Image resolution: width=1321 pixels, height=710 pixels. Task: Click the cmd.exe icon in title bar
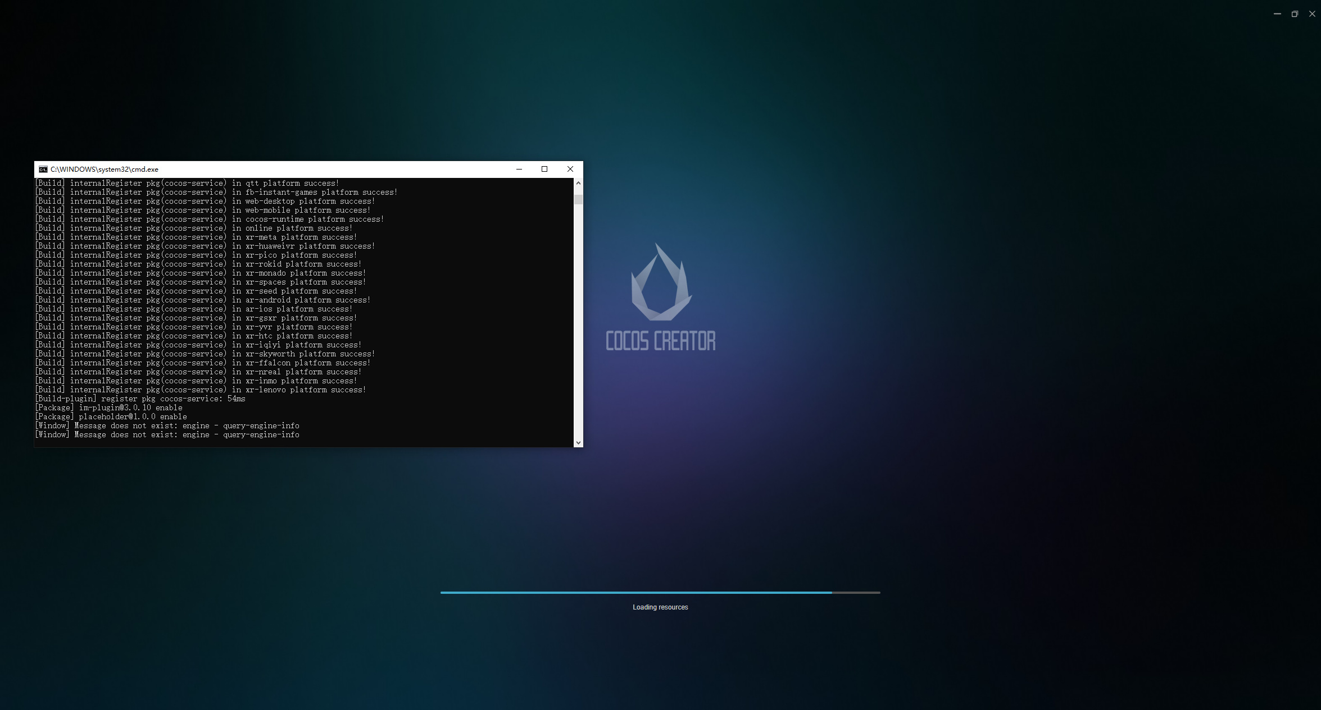[x=43, y=169]
